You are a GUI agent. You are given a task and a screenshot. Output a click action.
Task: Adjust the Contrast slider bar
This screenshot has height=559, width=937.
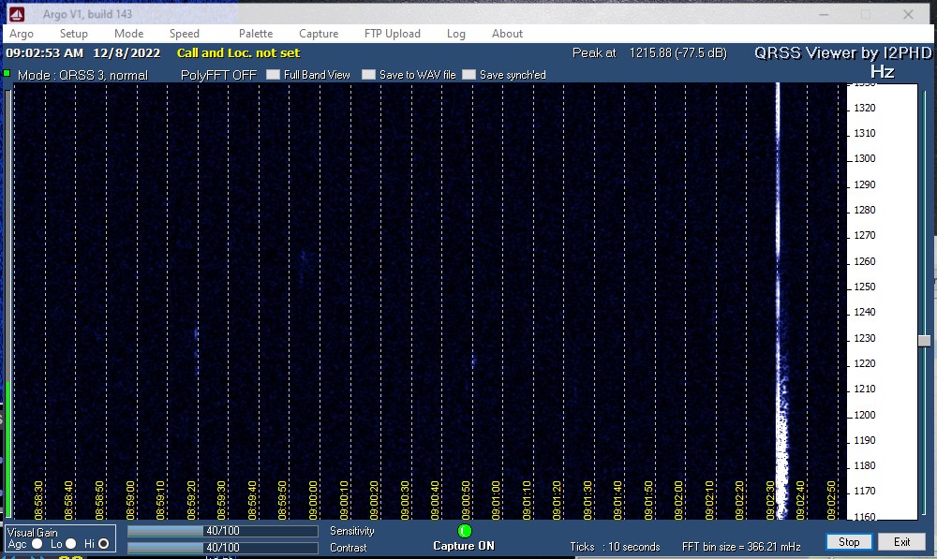(x=222, y=548)
